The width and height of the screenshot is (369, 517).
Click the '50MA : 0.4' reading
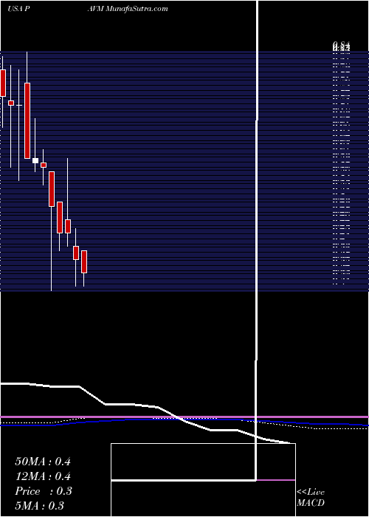(x=43, y=462)
